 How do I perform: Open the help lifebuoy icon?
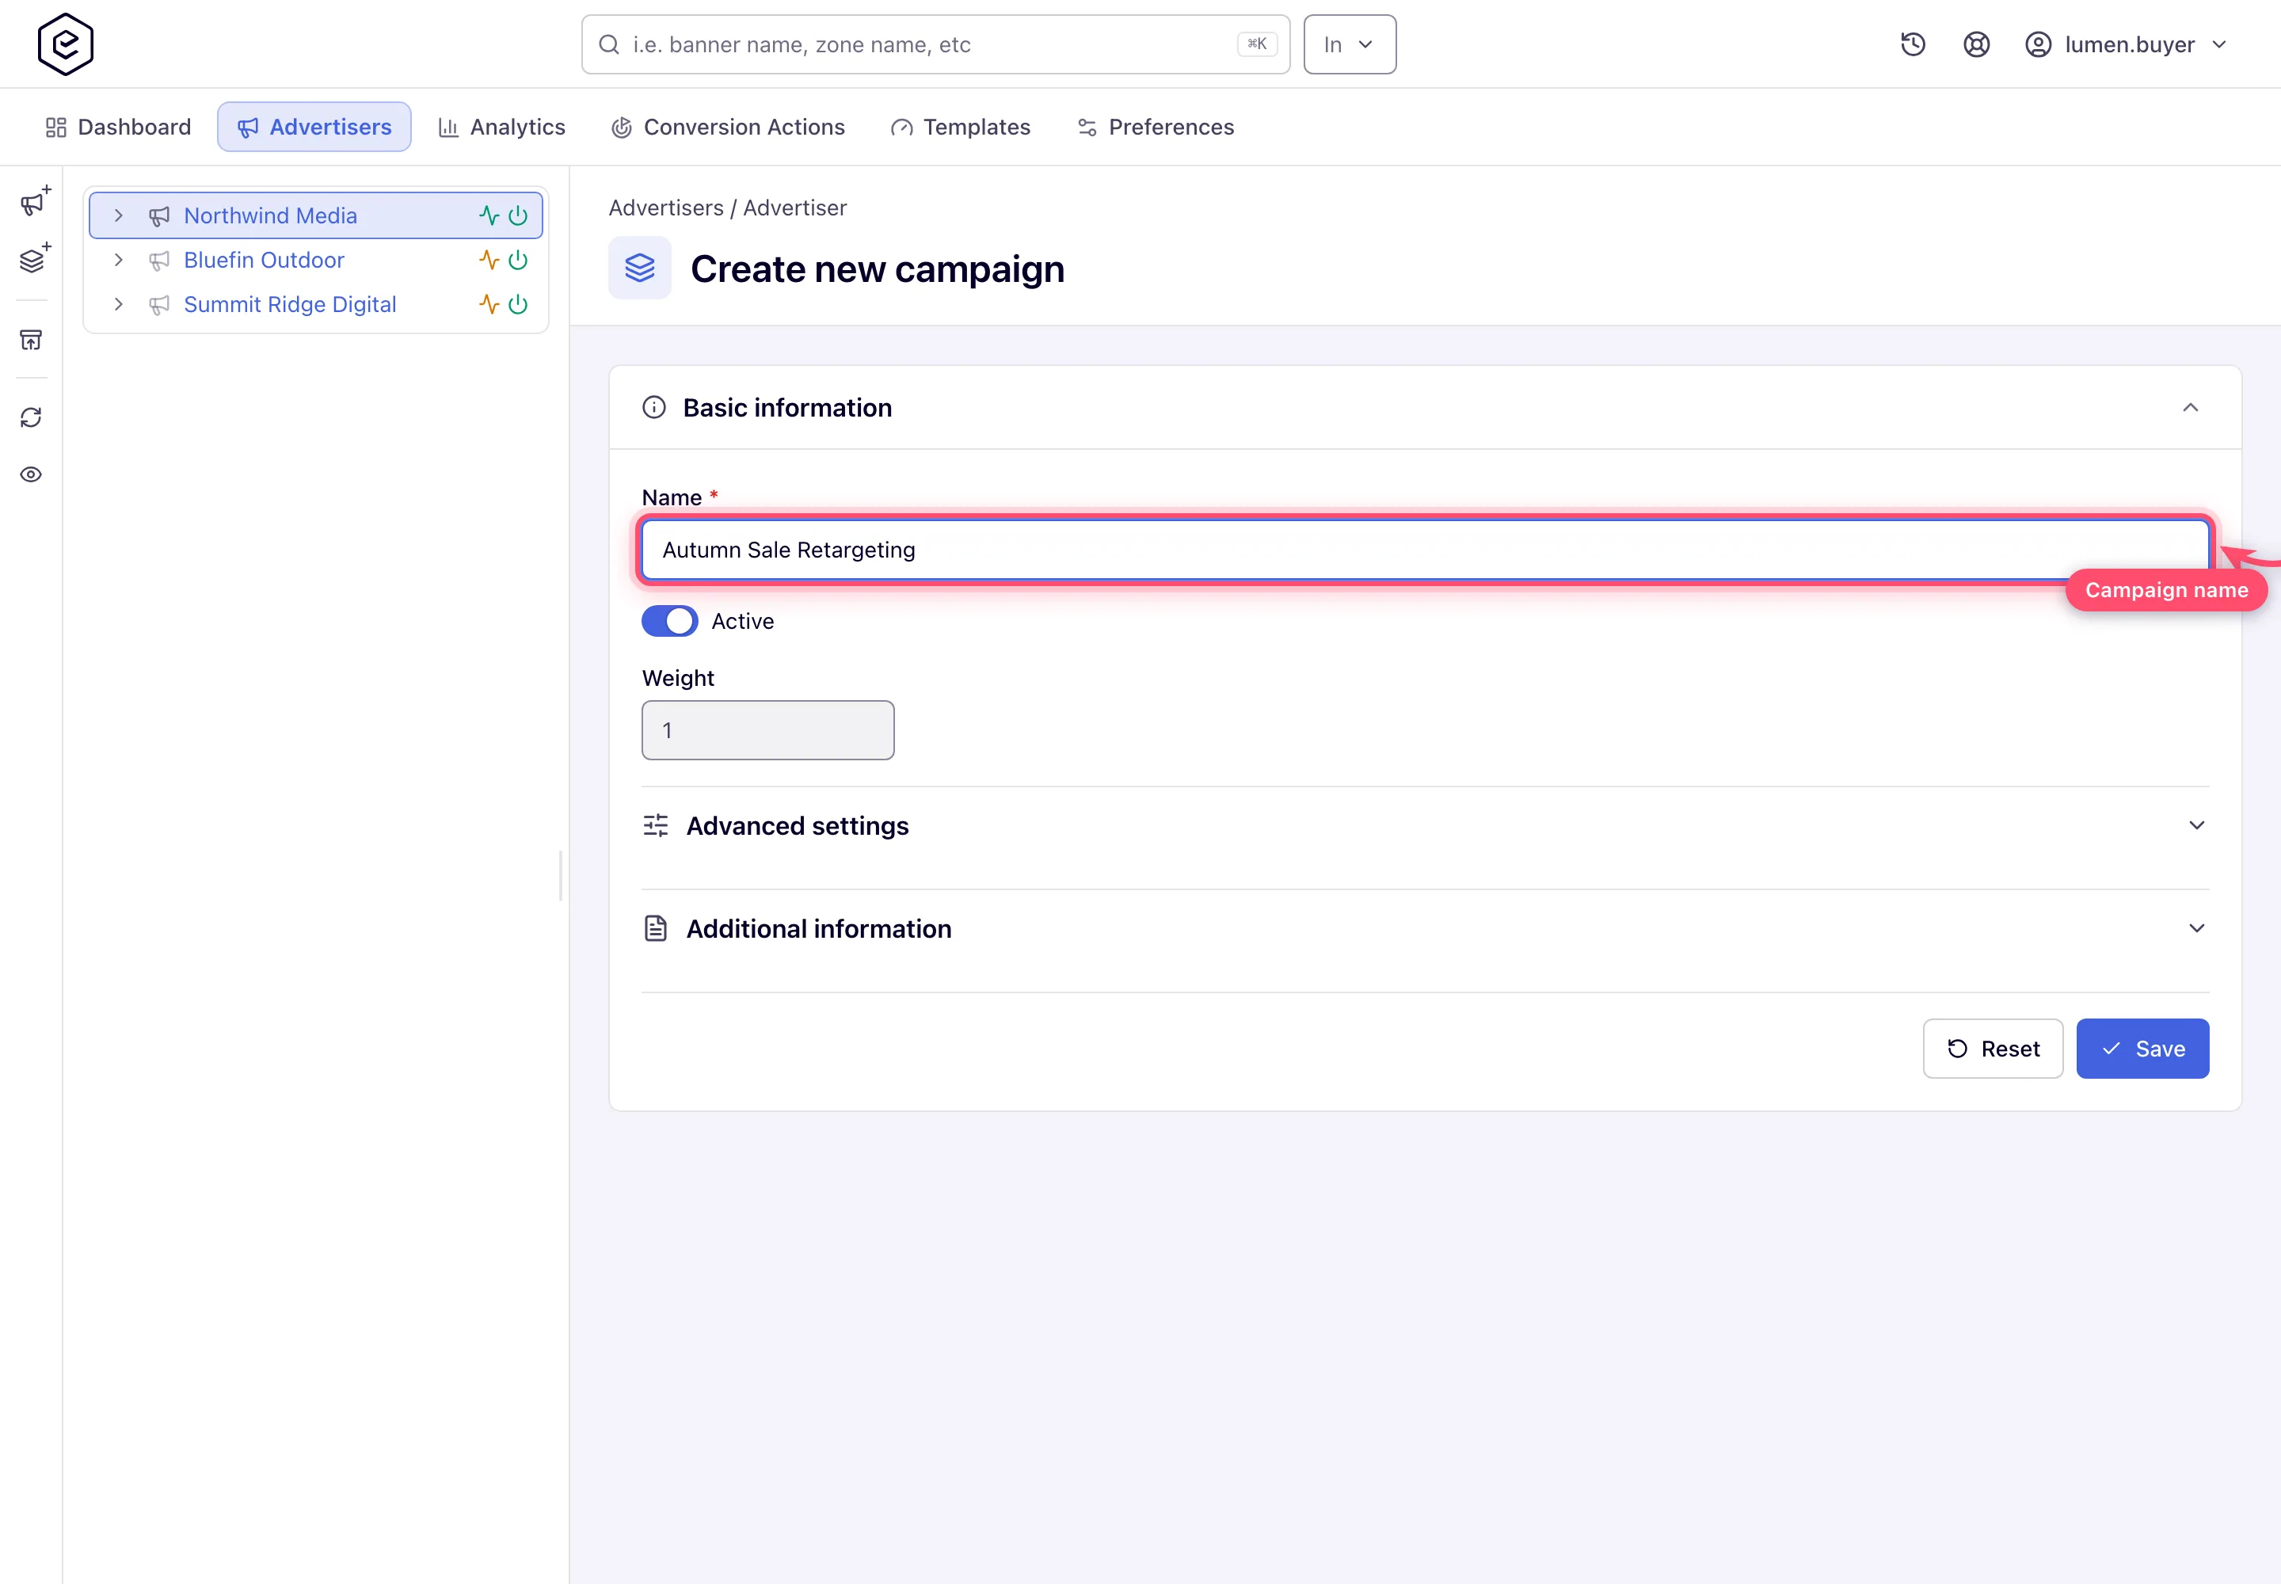pos(1976,44)
